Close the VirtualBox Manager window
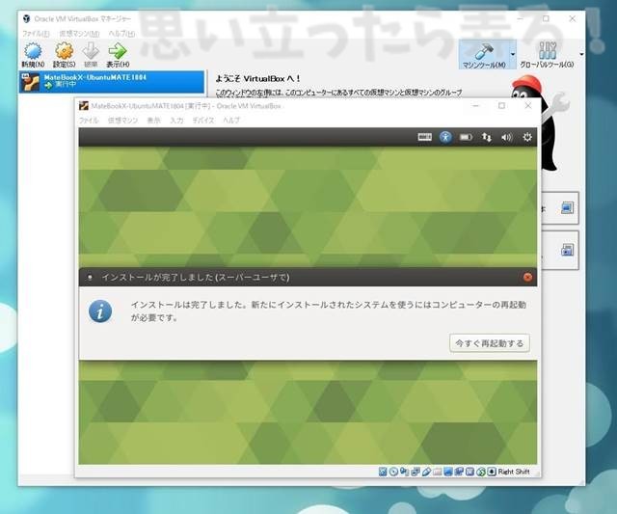 point(572,18)
